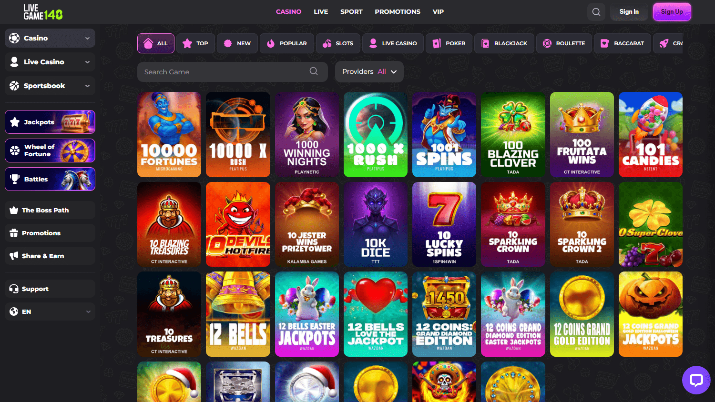The image size is (715, 402).
Task: Open the 10000 X Rush game tile
Action: click(238, 134)
